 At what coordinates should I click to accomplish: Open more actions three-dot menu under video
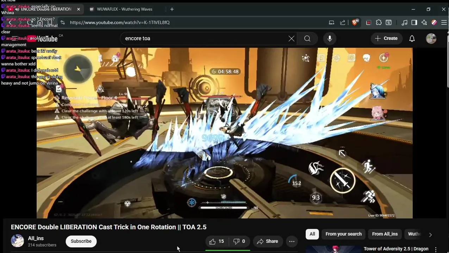(x=292, y=241)
